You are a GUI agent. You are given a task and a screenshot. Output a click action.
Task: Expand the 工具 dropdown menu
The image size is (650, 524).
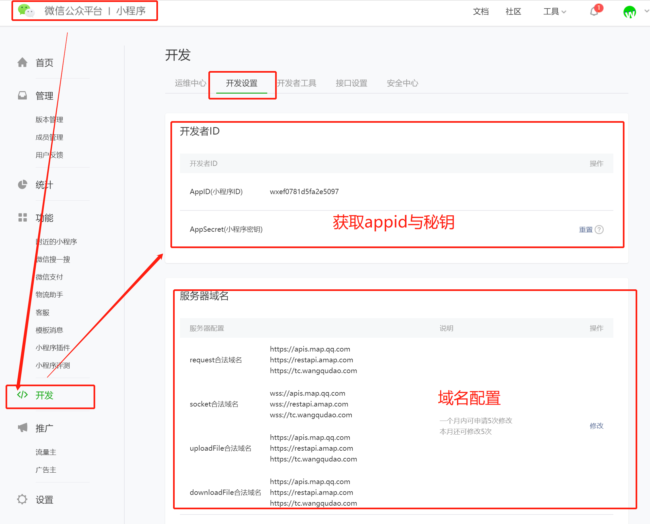554,12
